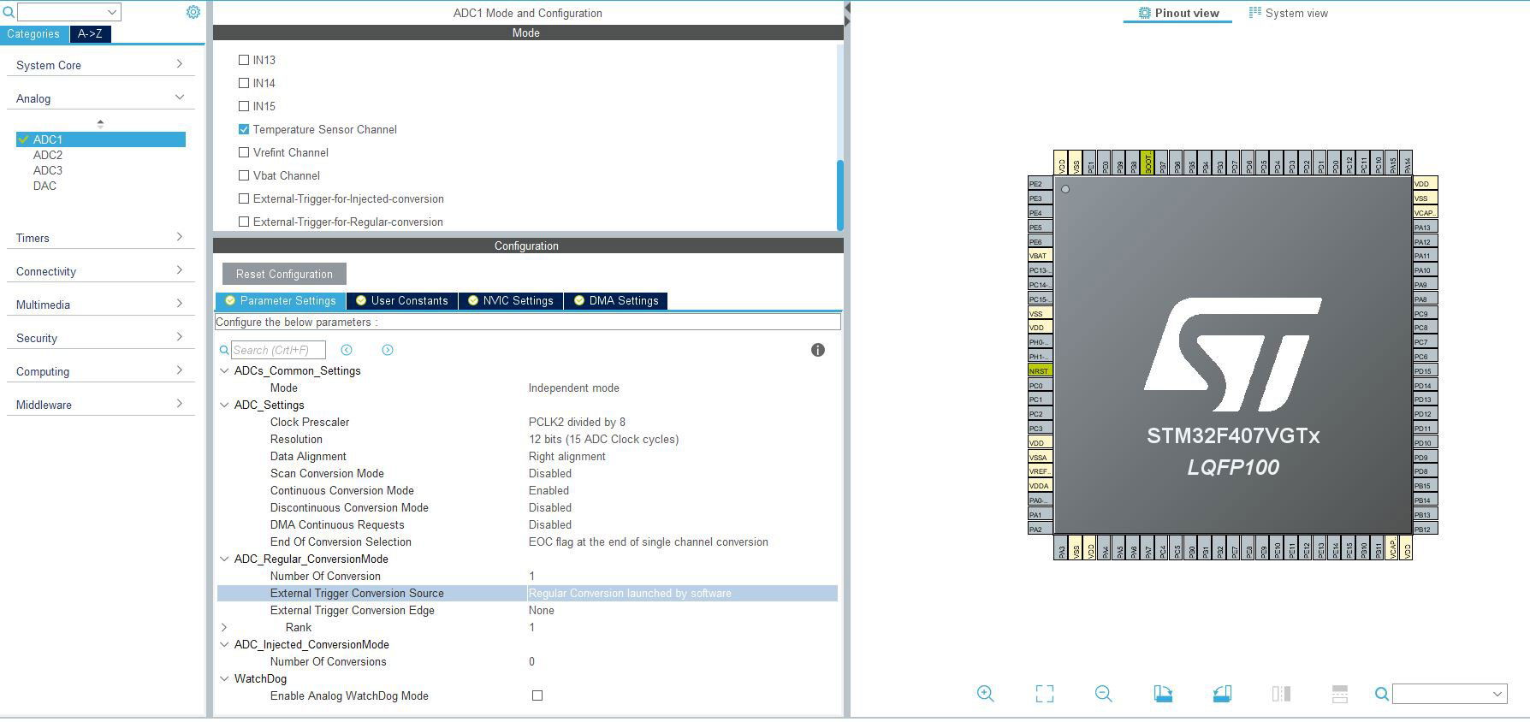Zoom out of the pinout view
This screenshot has height=722, width=1530.
(1104, 694)
